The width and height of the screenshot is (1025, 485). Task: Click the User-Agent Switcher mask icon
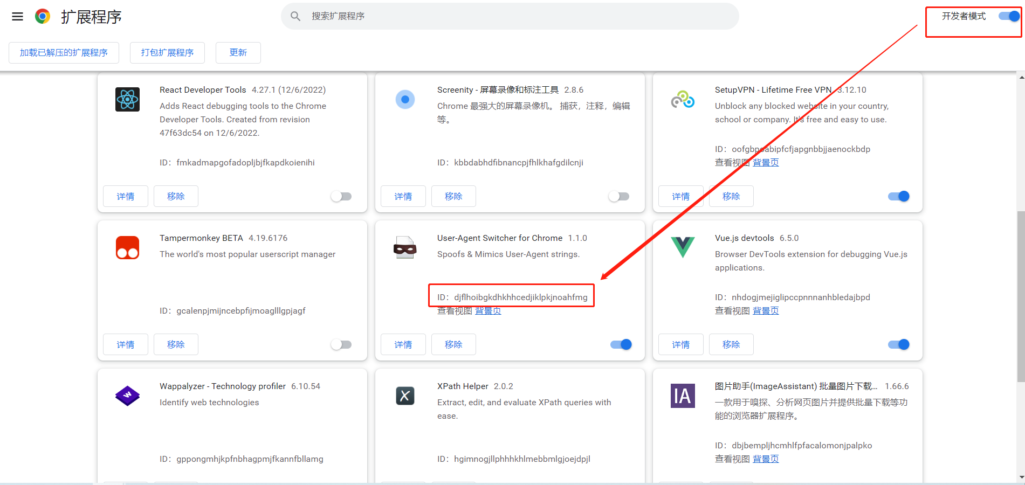pyautogui.click(x=405, y=247)
